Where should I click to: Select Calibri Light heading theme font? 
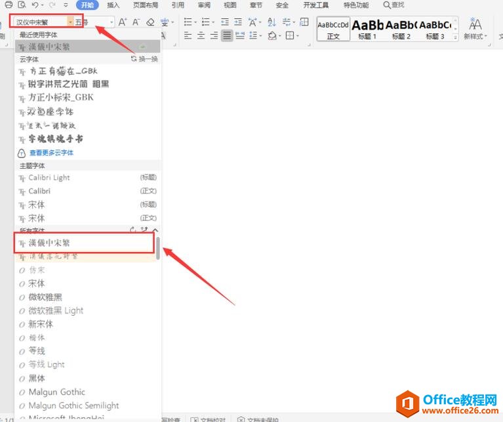[x=87, y=177]
